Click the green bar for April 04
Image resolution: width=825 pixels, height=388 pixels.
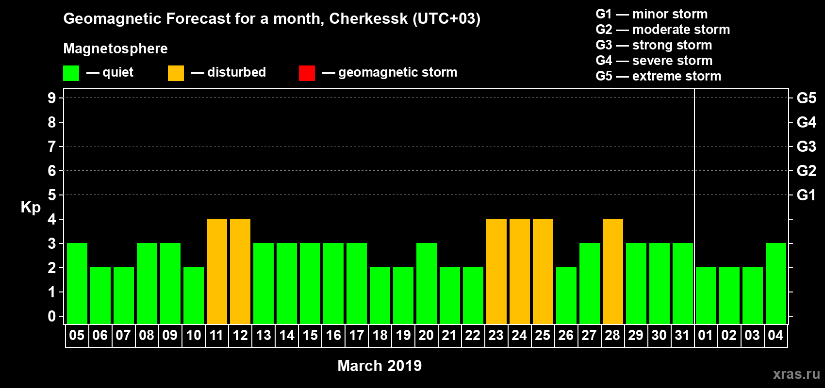click(776, 284)
